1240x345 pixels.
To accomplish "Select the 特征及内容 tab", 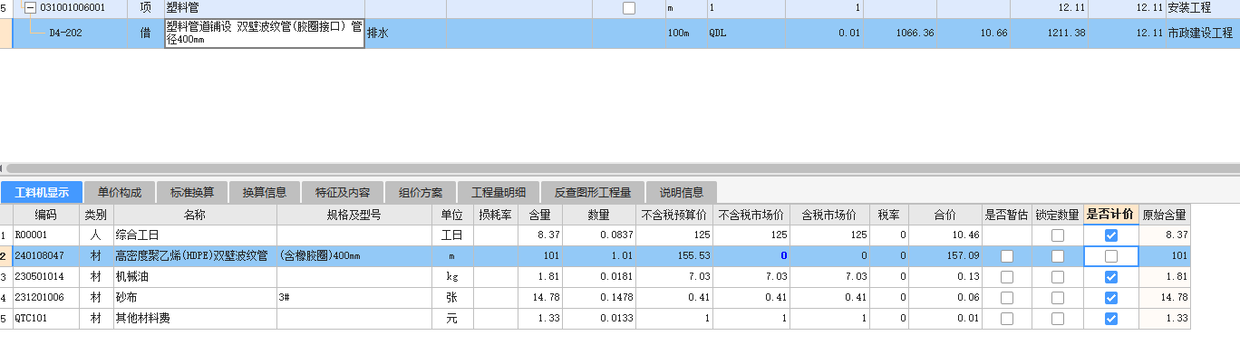I will click(342, 192).
